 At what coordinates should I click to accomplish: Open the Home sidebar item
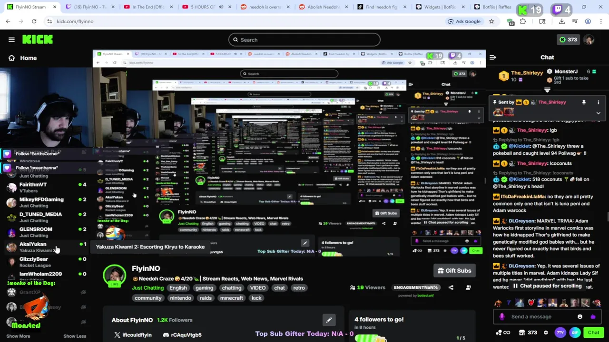pyautogui.click(x=22, y=58)
